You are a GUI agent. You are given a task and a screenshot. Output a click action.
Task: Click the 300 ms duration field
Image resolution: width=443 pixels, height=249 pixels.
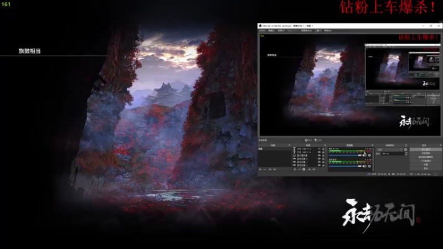coord(393,154)
